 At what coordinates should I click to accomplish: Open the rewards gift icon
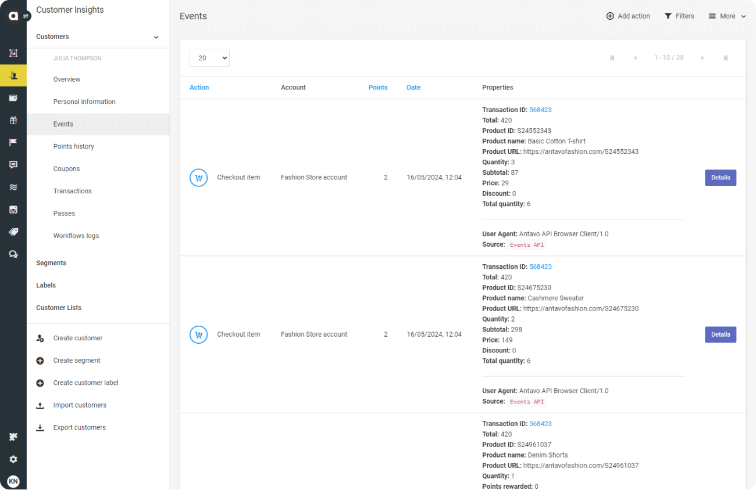pyautogui.click(x=13, y=120)
